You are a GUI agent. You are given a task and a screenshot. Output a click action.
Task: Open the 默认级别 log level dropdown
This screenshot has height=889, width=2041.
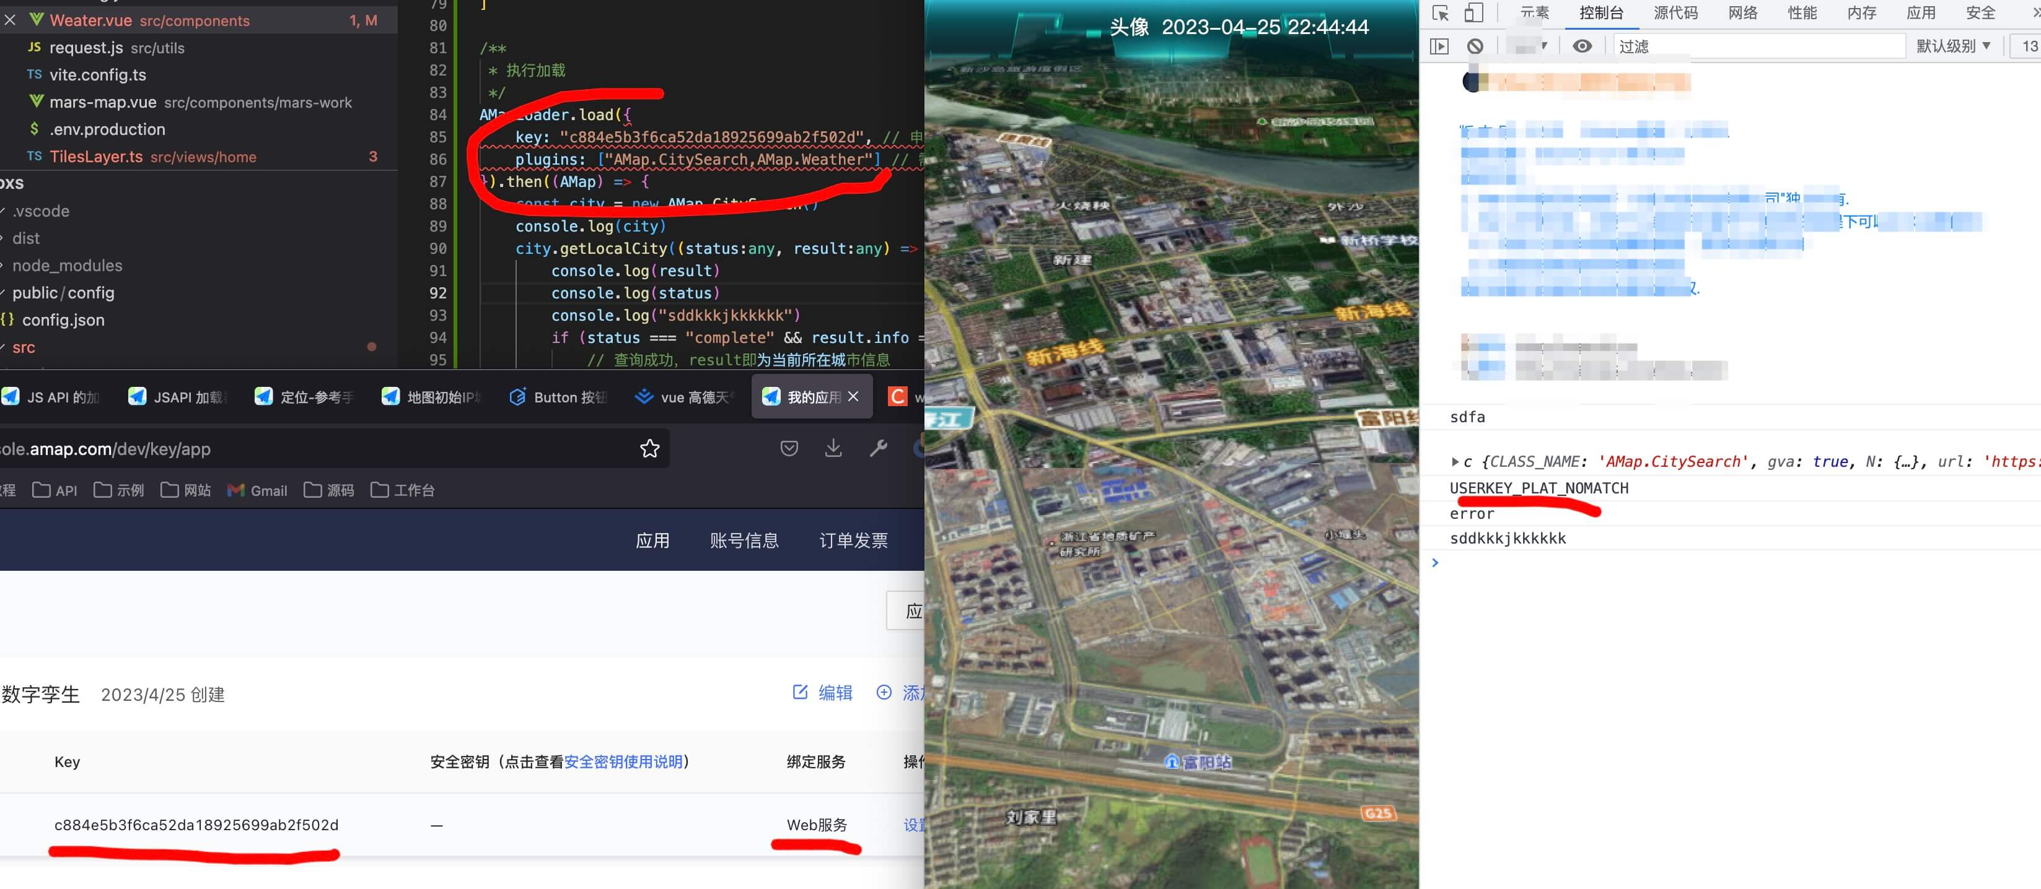[x=1952, y=46]
